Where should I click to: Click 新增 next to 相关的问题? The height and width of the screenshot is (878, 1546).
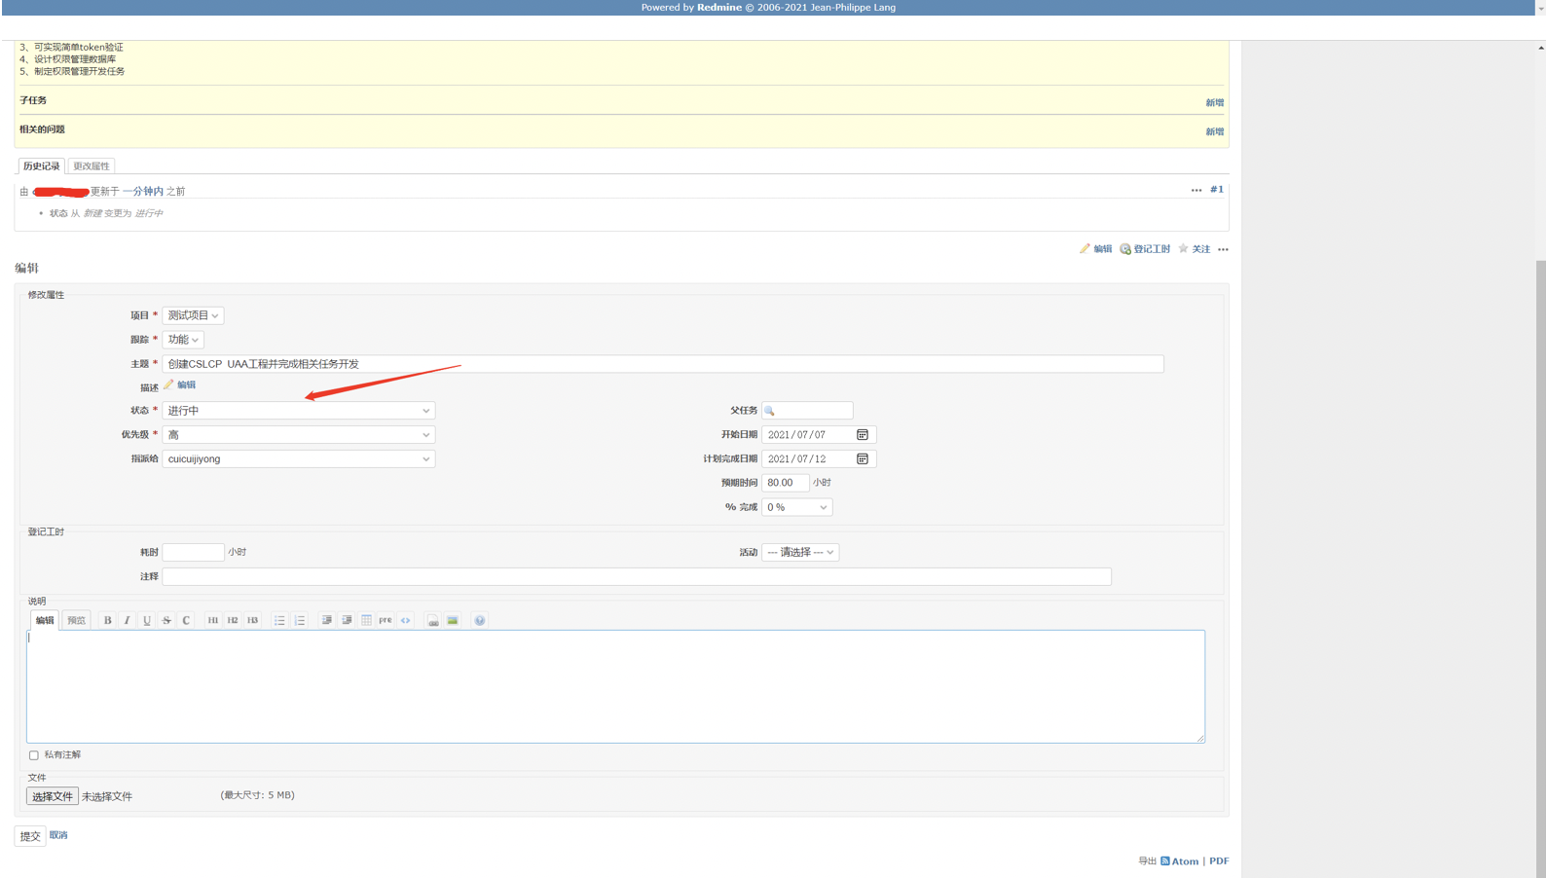pos(1215,131)
